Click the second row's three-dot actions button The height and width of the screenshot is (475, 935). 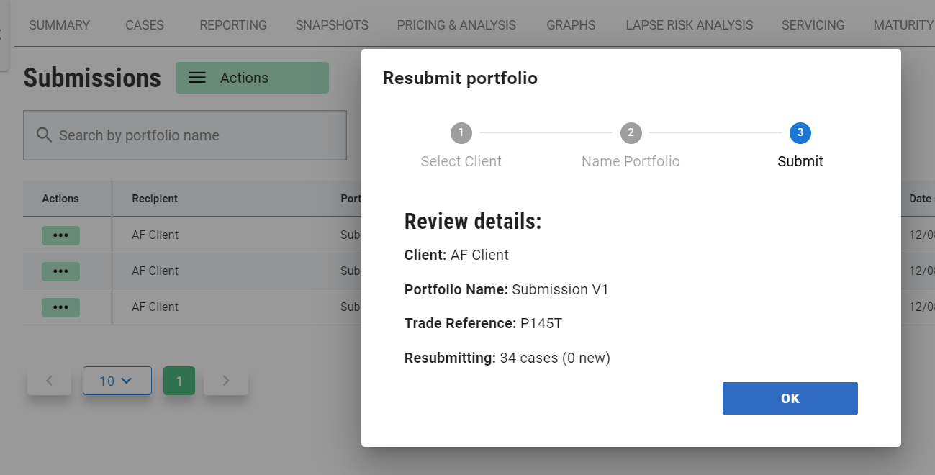[x=60, y=271]
